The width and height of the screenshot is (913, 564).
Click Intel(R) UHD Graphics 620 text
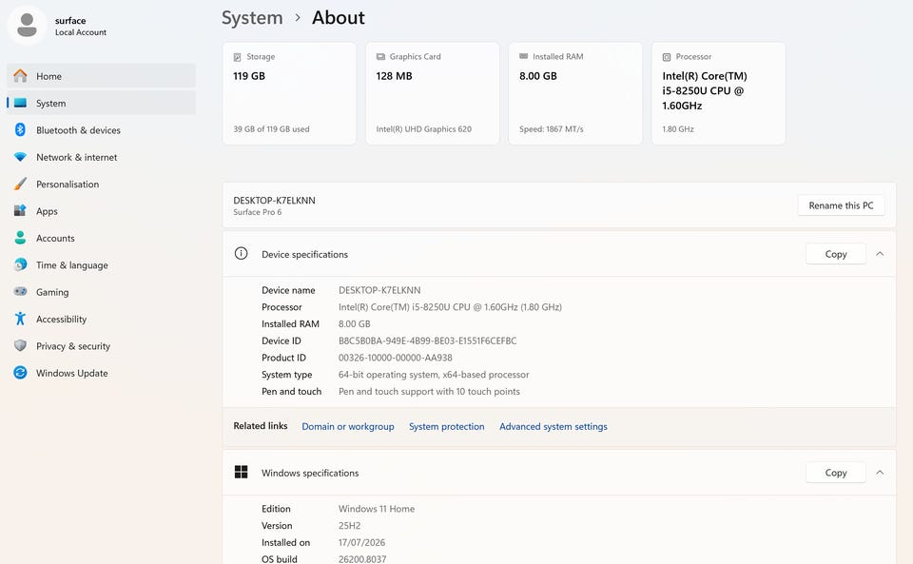424,129
